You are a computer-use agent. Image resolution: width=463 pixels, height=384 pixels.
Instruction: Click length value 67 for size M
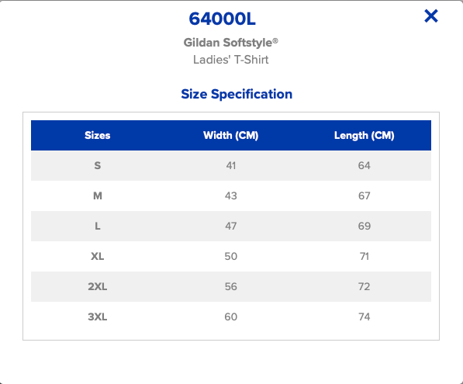(x=364, y=195)
